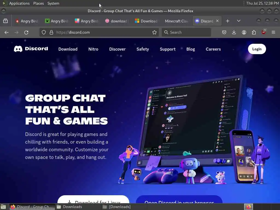280x210 pixels.
Task: Open the tracking protection shield icon
Action: click(x=44, y=32)
